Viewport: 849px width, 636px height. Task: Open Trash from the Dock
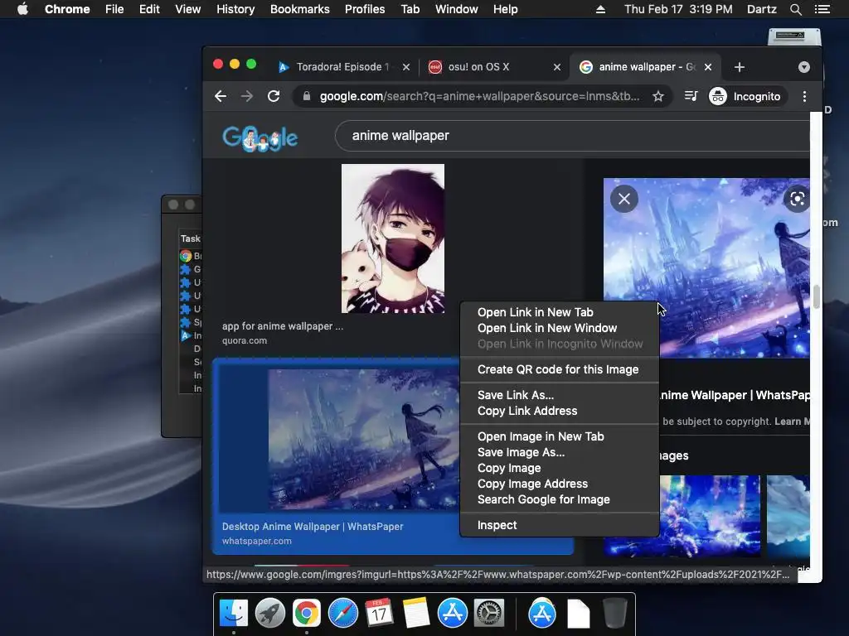pyautogui.click(x=614, y=614)
